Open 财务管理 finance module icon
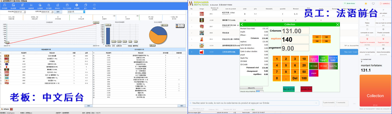 49,6
